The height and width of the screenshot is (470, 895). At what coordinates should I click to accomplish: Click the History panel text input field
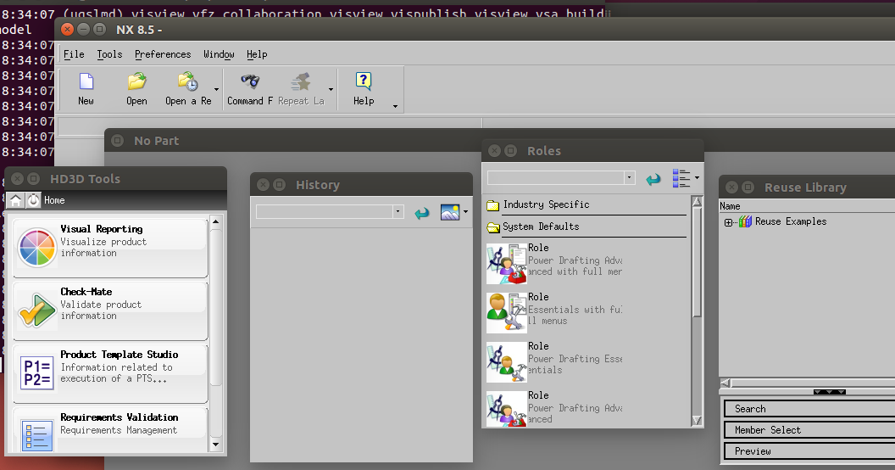[x=325, y=212]
